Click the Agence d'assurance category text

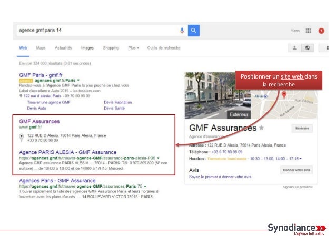(206, 136)
